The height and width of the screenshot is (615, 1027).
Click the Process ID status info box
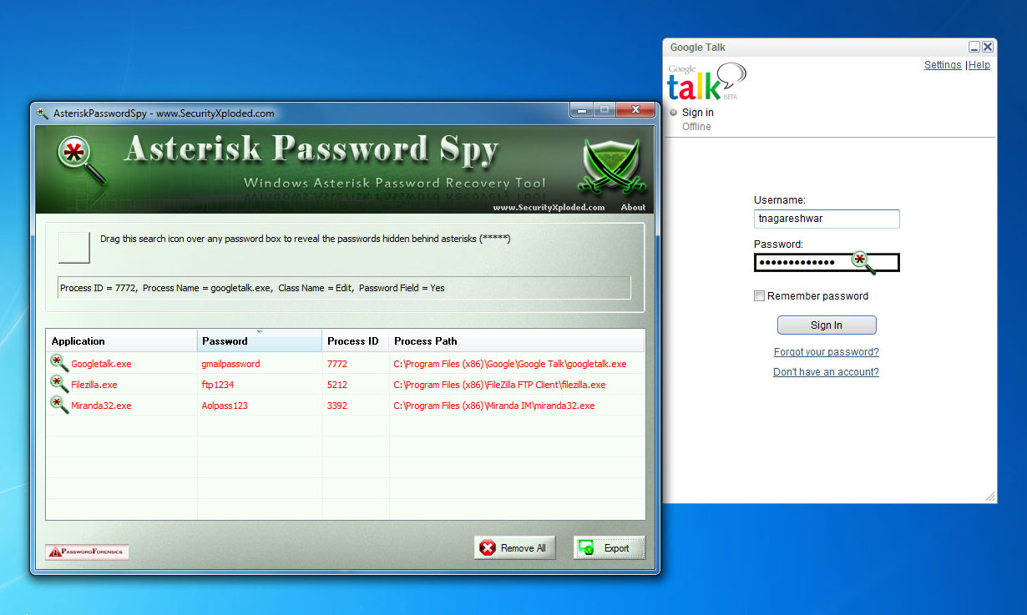click(344, 288)
